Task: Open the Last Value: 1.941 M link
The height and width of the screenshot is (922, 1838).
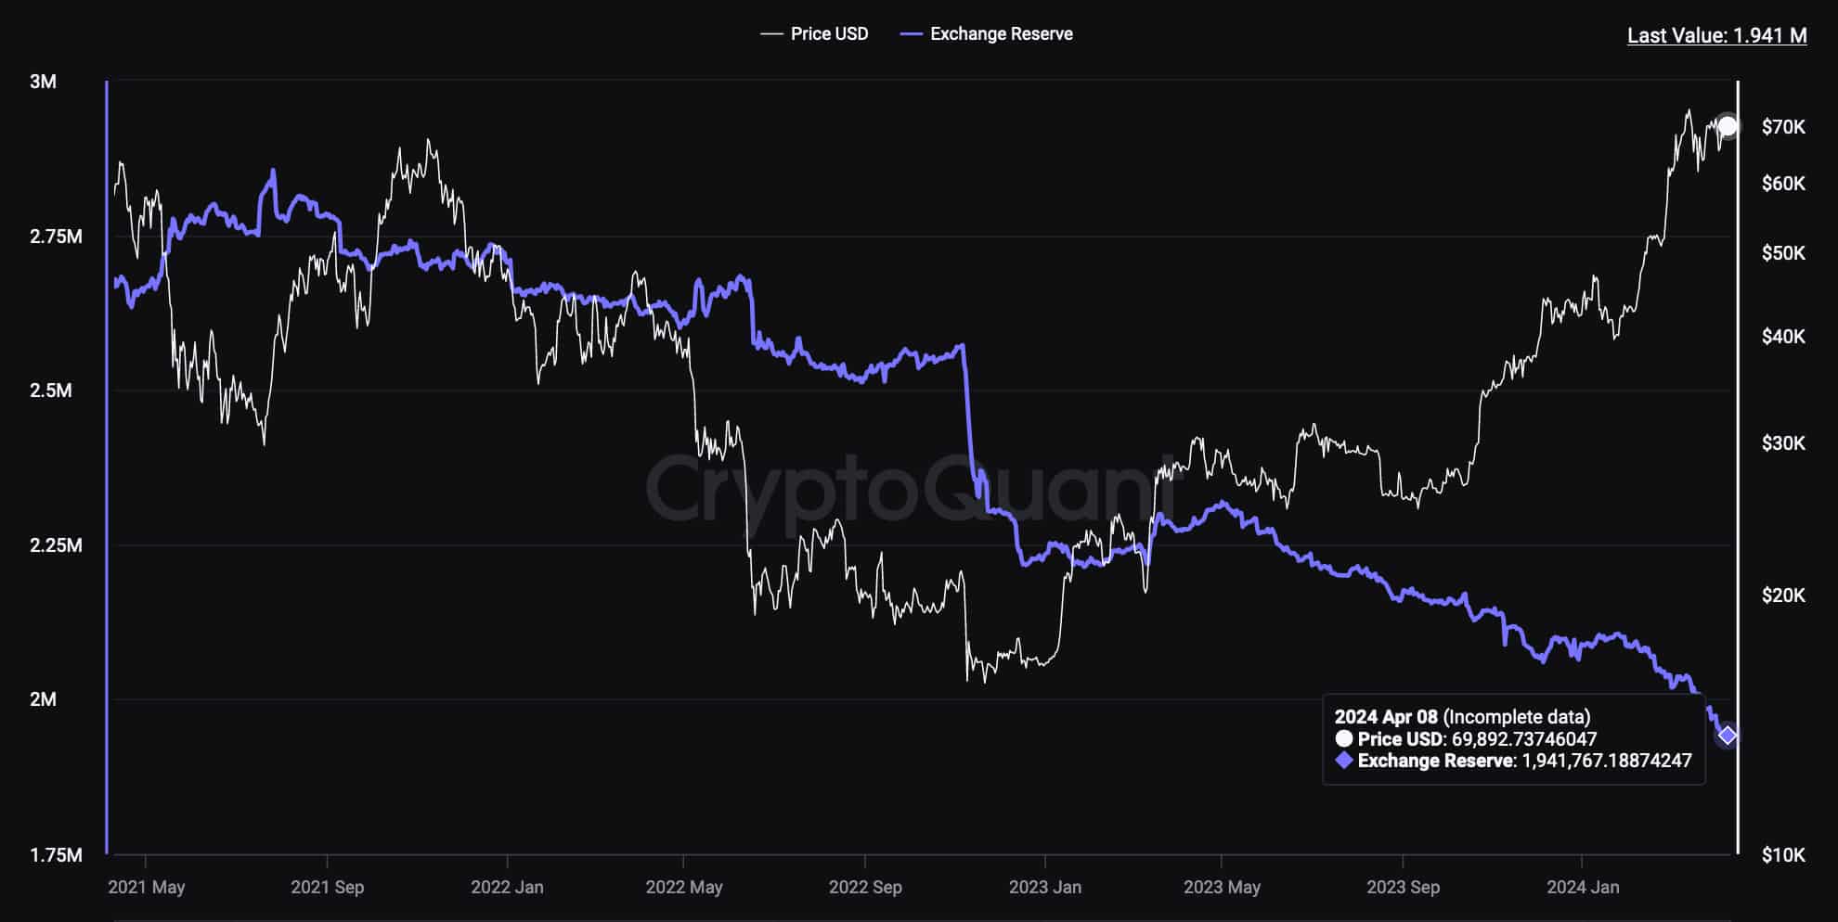Action: click(x=1716, y=36)
